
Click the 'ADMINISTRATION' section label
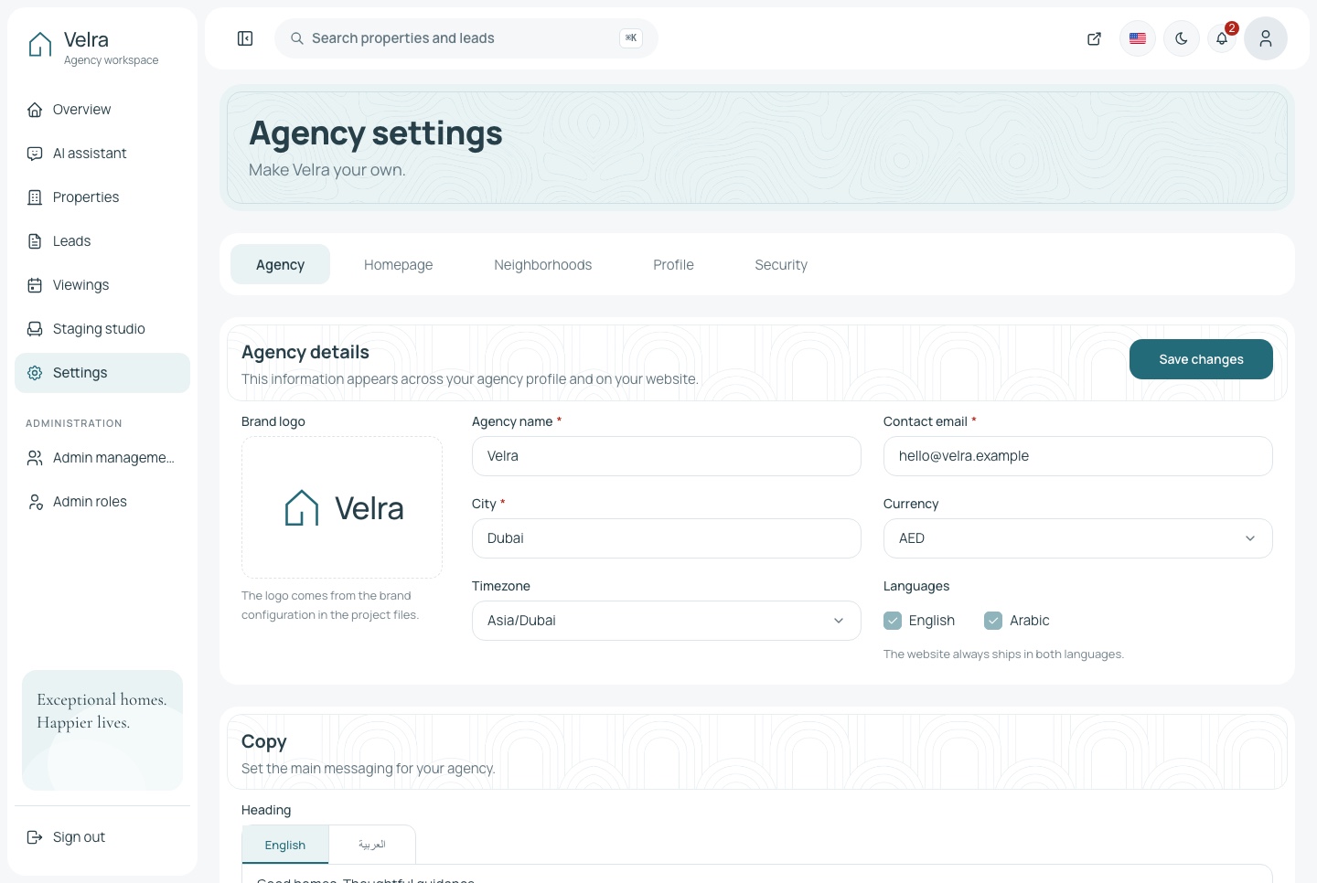74,423
